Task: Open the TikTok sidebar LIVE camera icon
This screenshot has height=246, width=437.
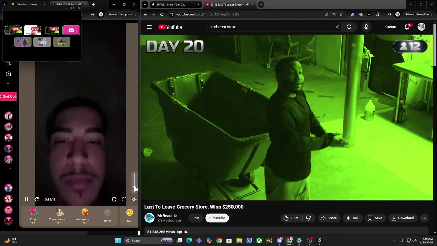Action: (x=9, y=64)
